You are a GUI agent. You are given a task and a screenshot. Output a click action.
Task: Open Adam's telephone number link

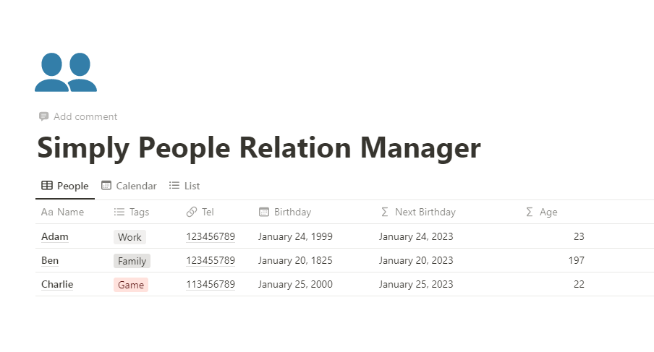tap(211, 236)
